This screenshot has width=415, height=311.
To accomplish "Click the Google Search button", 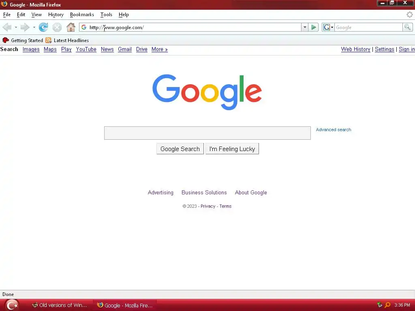I will click(180, 149).
